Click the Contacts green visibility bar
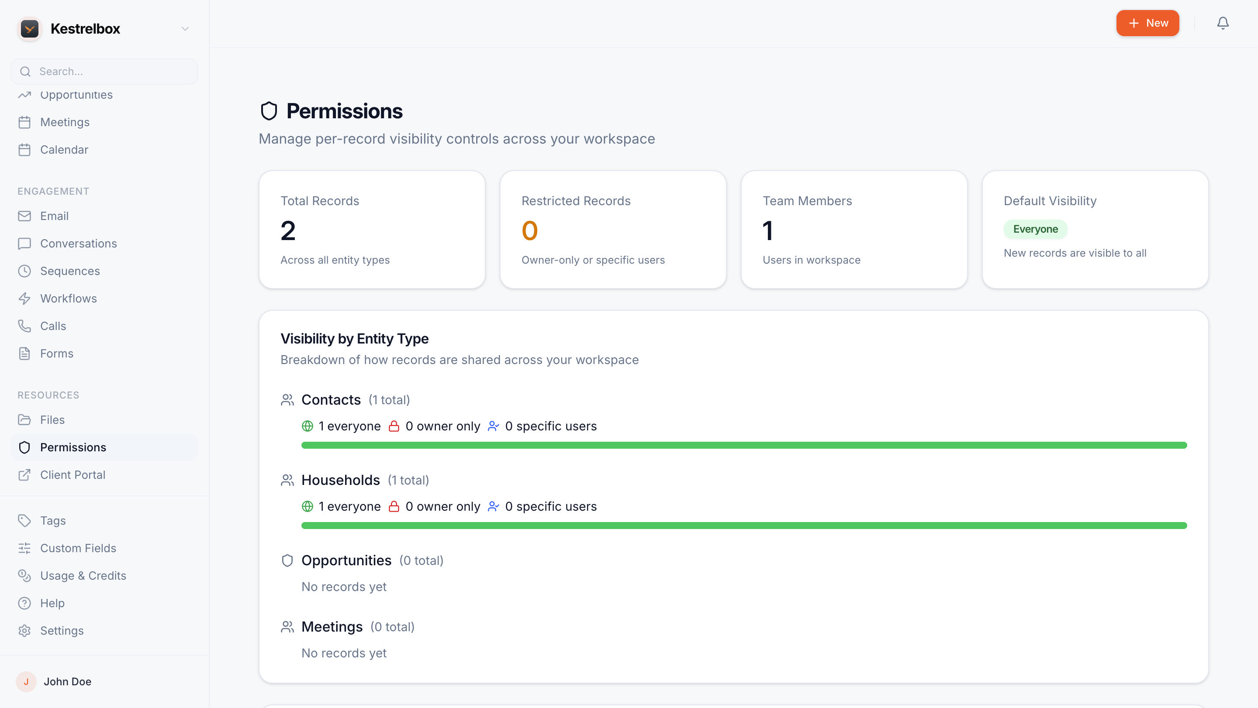 (744, 446)
